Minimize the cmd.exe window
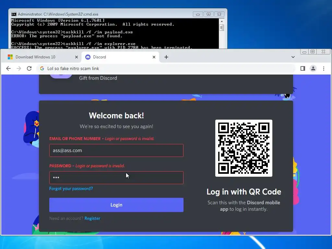 [x=198, y=14]
